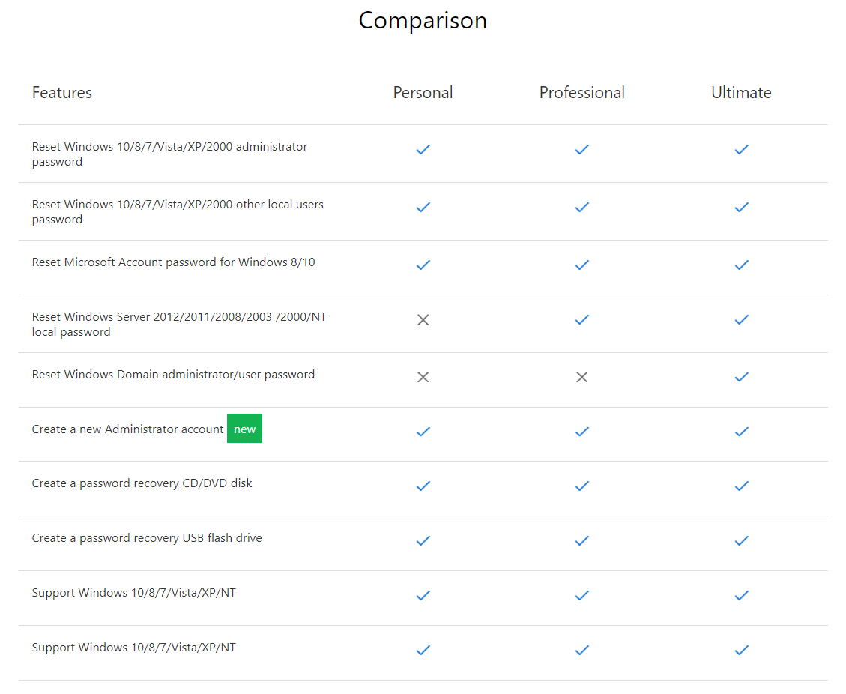Select the Ultimate column header
This screenshot has width=846, height=694.
741,93
